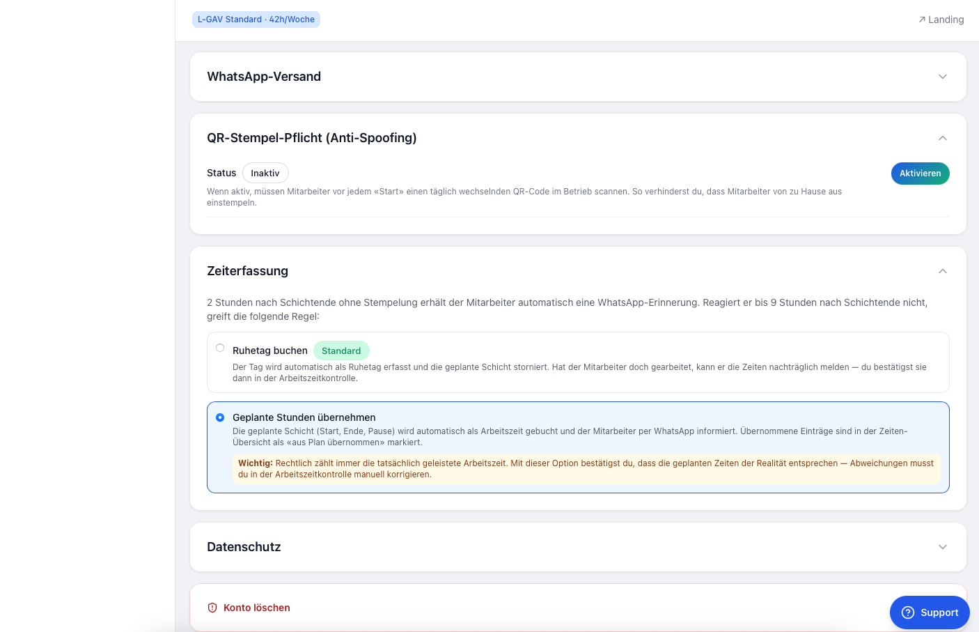Image resolution: width=979 pixels, height=632 pixels.
Task: Expand the Datenschutz section chevron
Action: (943, 547)
